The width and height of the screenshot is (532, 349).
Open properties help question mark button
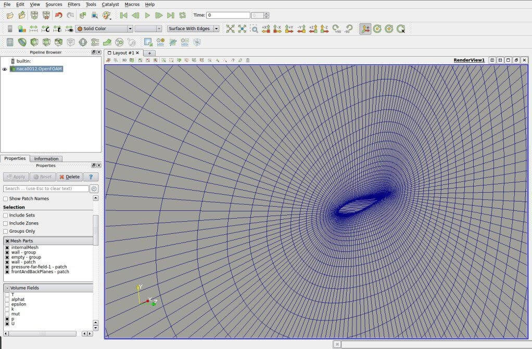coord(91,177)
